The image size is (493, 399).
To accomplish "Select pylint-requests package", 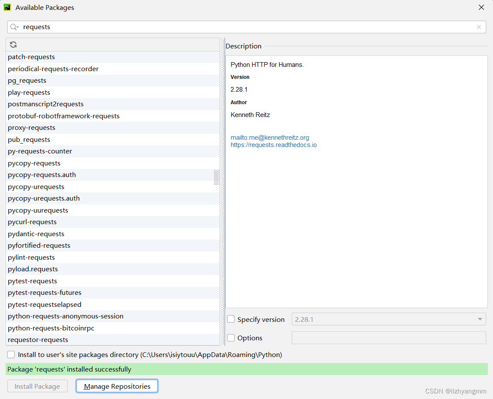I will click(113, 258).
